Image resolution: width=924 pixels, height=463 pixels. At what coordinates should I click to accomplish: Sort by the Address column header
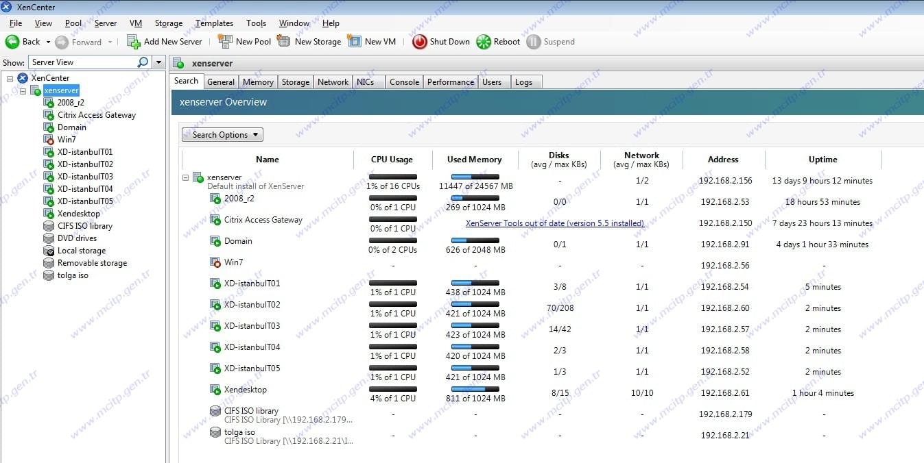point(723,160)
